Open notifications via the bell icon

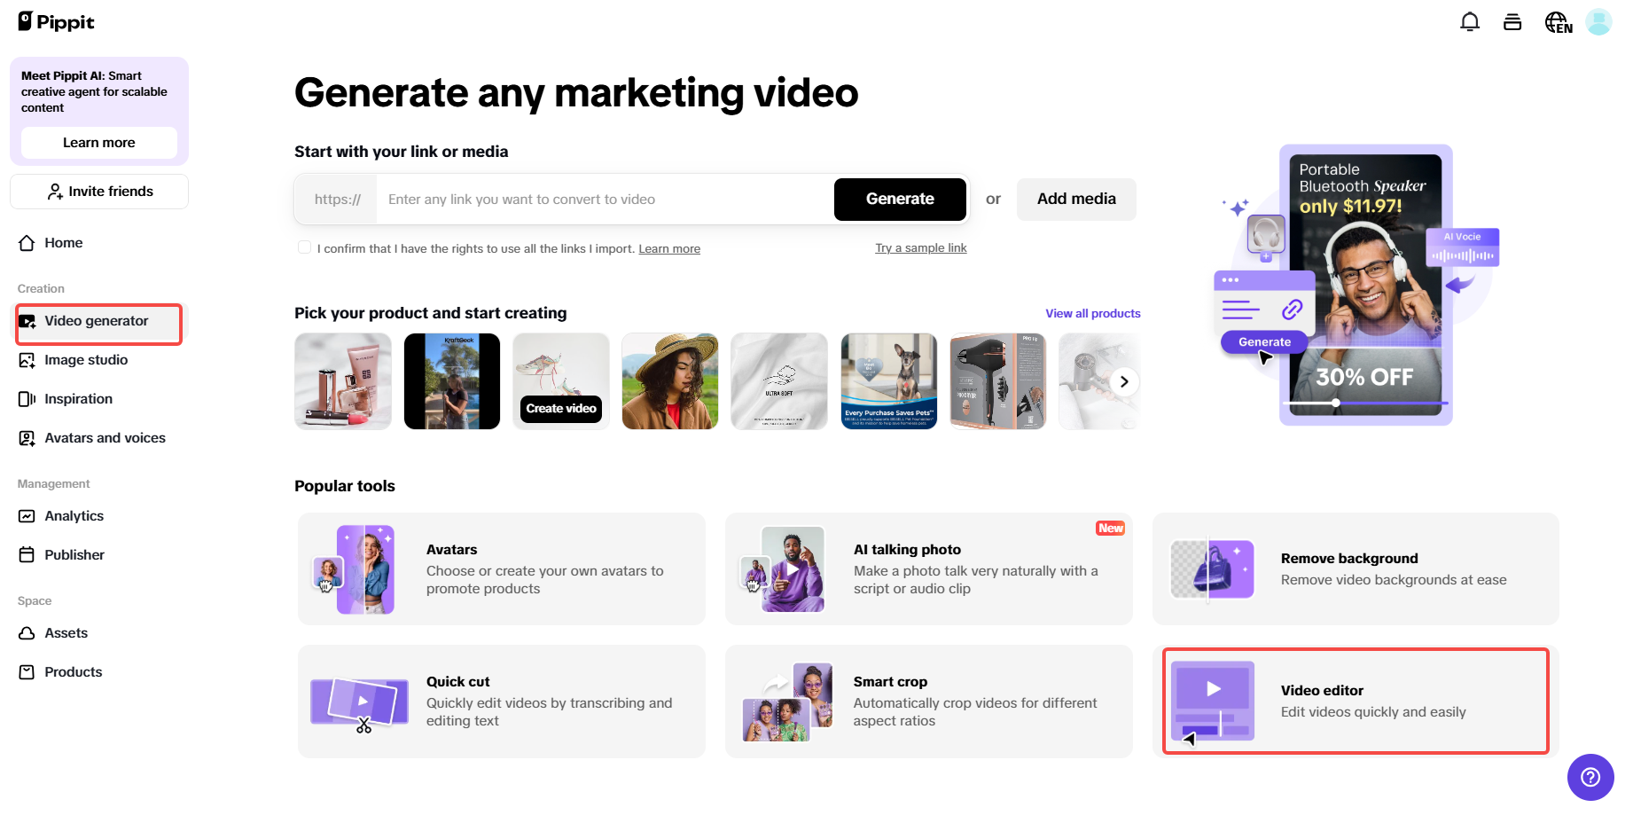coord(1469,21)
